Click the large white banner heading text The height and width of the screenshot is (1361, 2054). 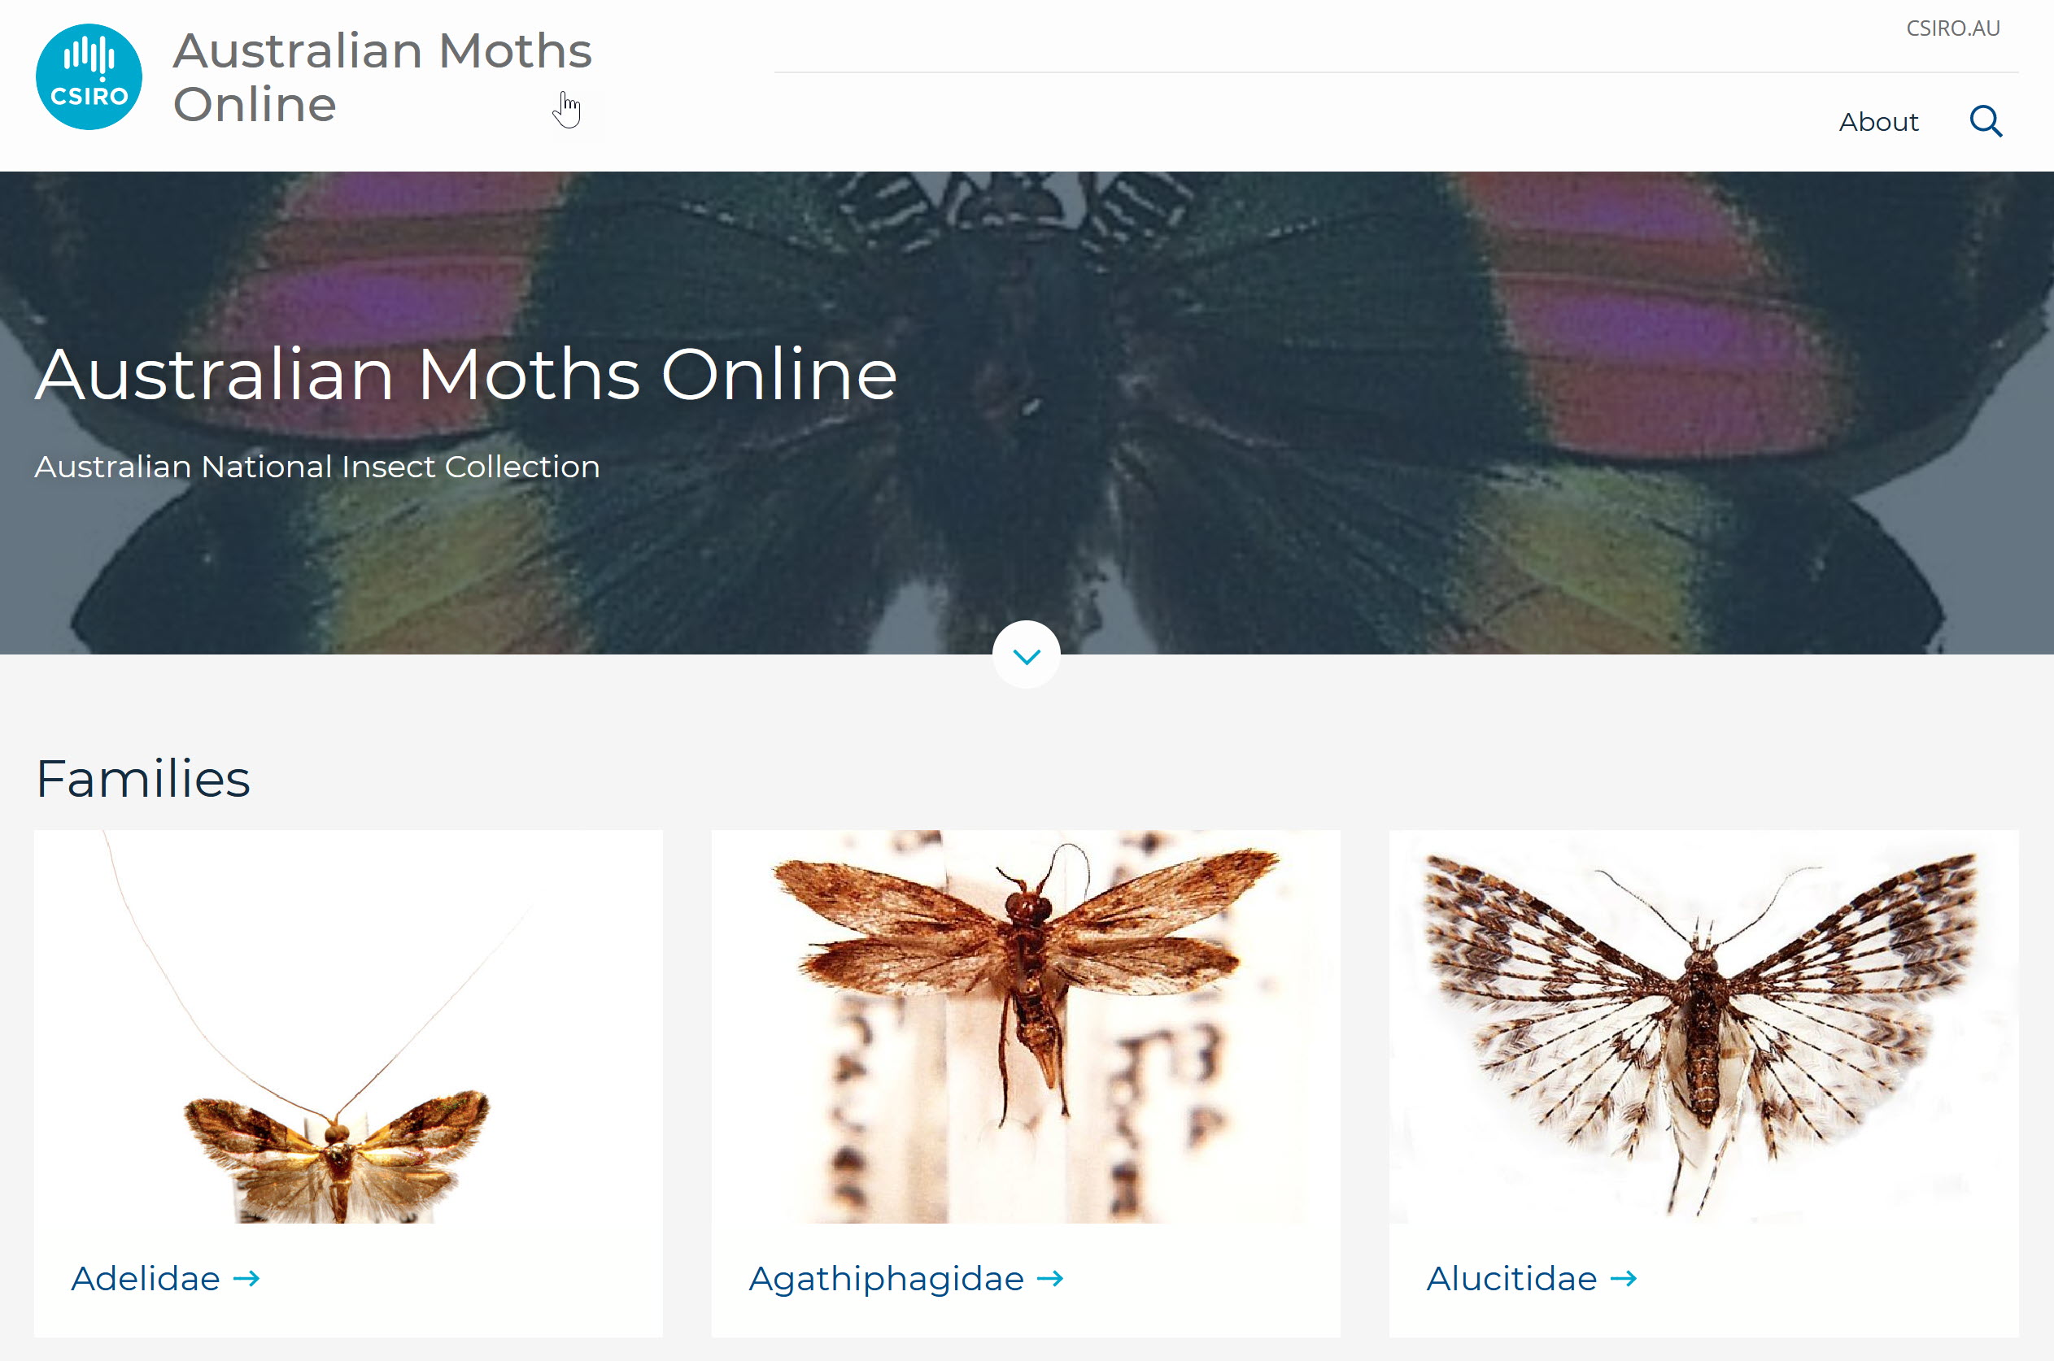tap(466, 374)
